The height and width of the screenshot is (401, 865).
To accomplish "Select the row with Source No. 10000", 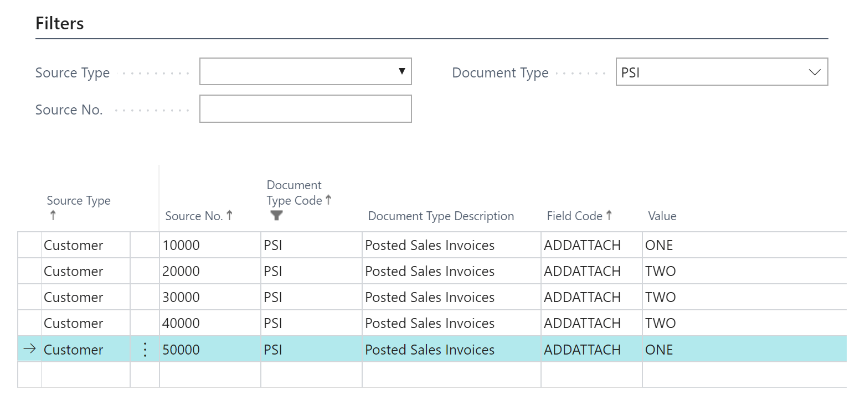I will click(x=432, y=245).
